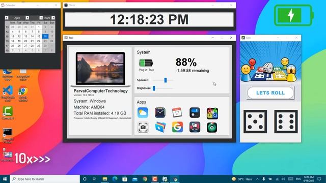Click the Windows Start button
Viewport: 326px width, 183px height.
[5, 179]
